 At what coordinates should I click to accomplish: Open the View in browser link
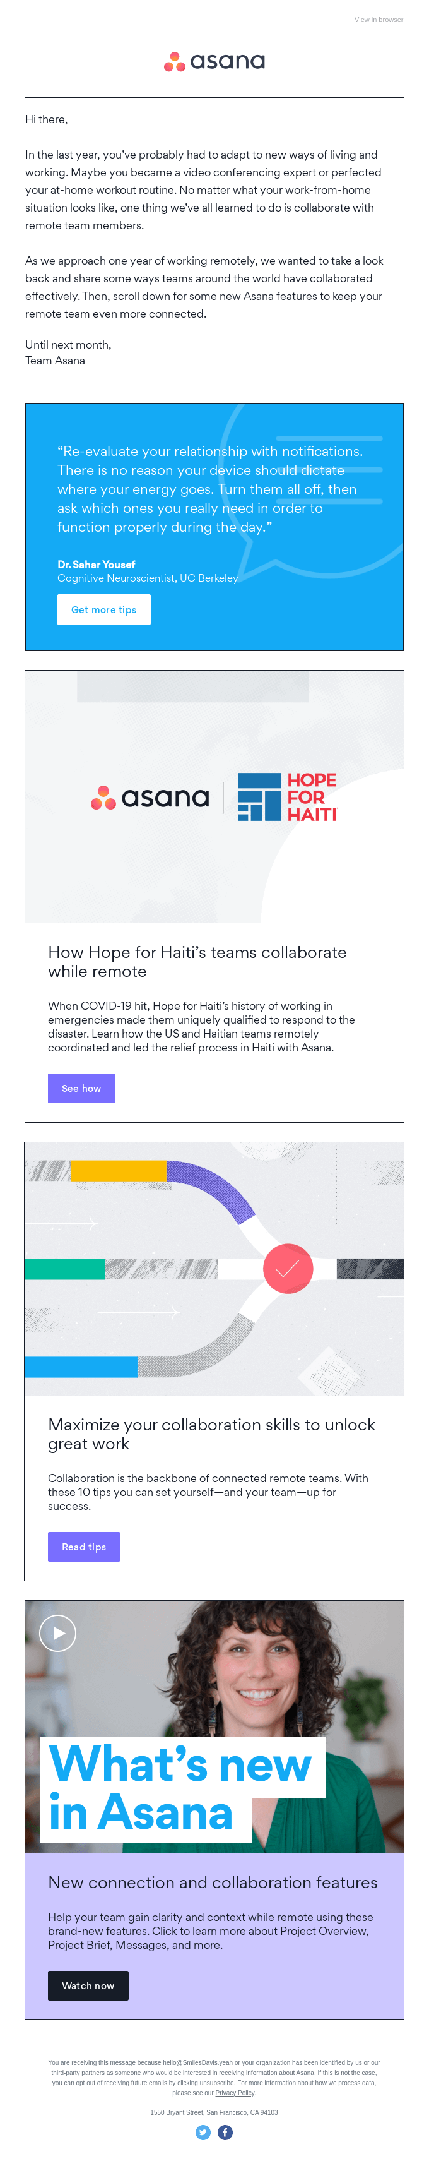(378, 20)
